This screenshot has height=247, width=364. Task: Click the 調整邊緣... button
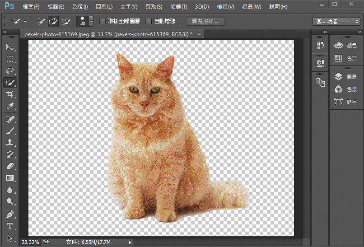[205, 22]
